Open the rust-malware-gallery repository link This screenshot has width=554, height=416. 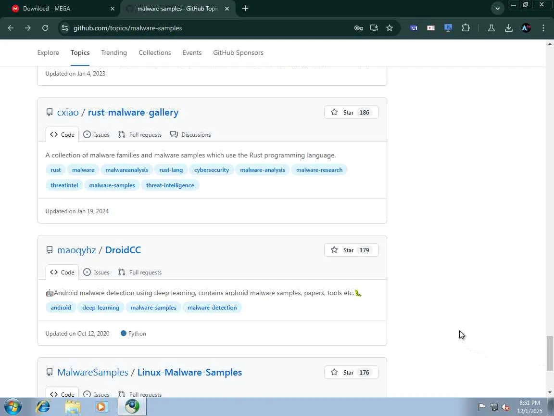(133, 113)
